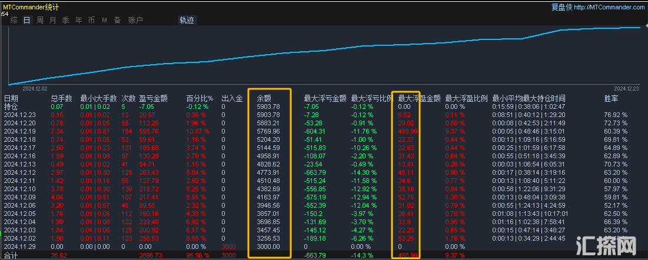Click the percentage value 10.87 %
This screenshot has height=260, width=648.
[x=199, y=131]
